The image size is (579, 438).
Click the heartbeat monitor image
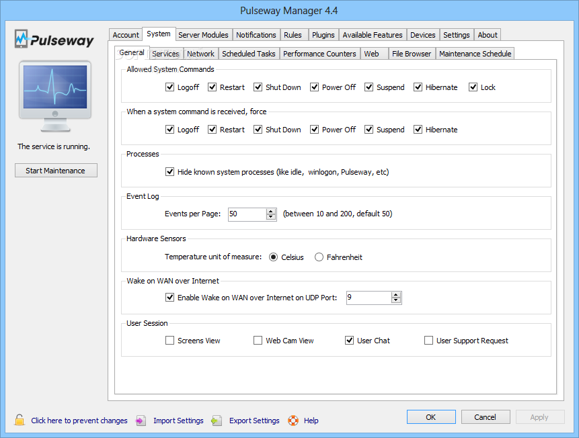pyautogui.click(x=55, y=96)
